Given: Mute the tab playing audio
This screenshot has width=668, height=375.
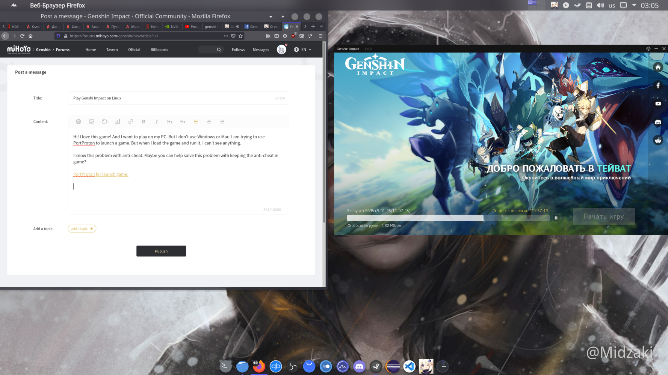Looking at the screenshot, I should [x=237, y=26].
